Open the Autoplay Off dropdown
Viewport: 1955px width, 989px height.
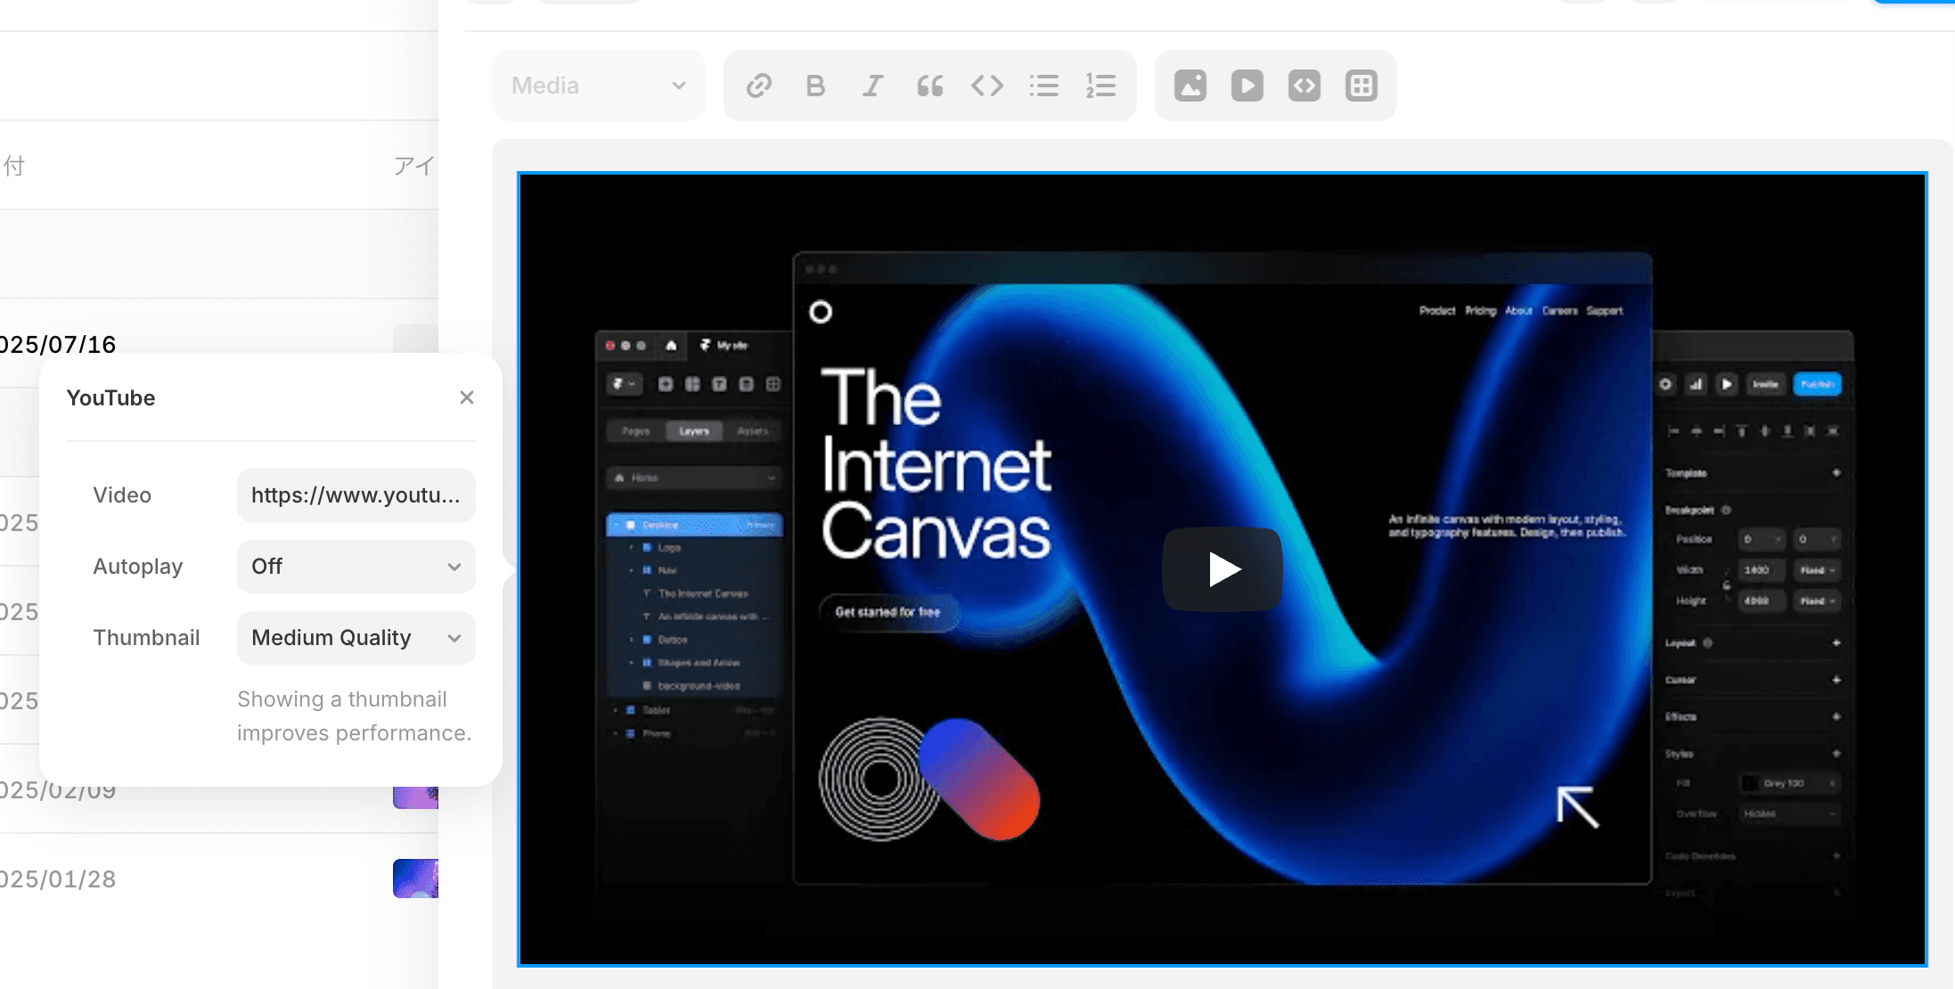tap(356, 567)
